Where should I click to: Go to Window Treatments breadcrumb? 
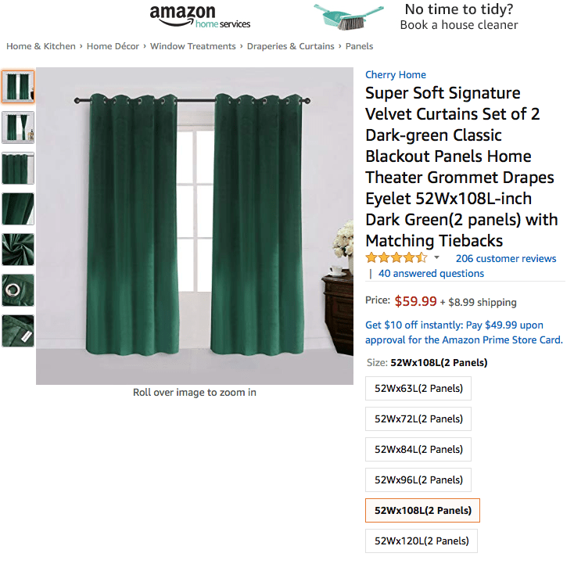(x=193, y=46)
